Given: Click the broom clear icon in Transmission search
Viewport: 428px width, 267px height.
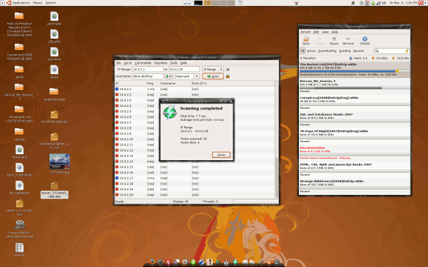Looking at the screenshot, I should 407,51.
